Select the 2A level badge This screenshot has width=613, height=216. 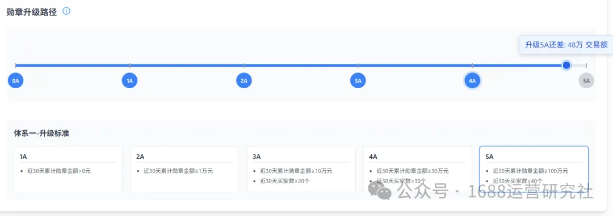tap(244, 80)
